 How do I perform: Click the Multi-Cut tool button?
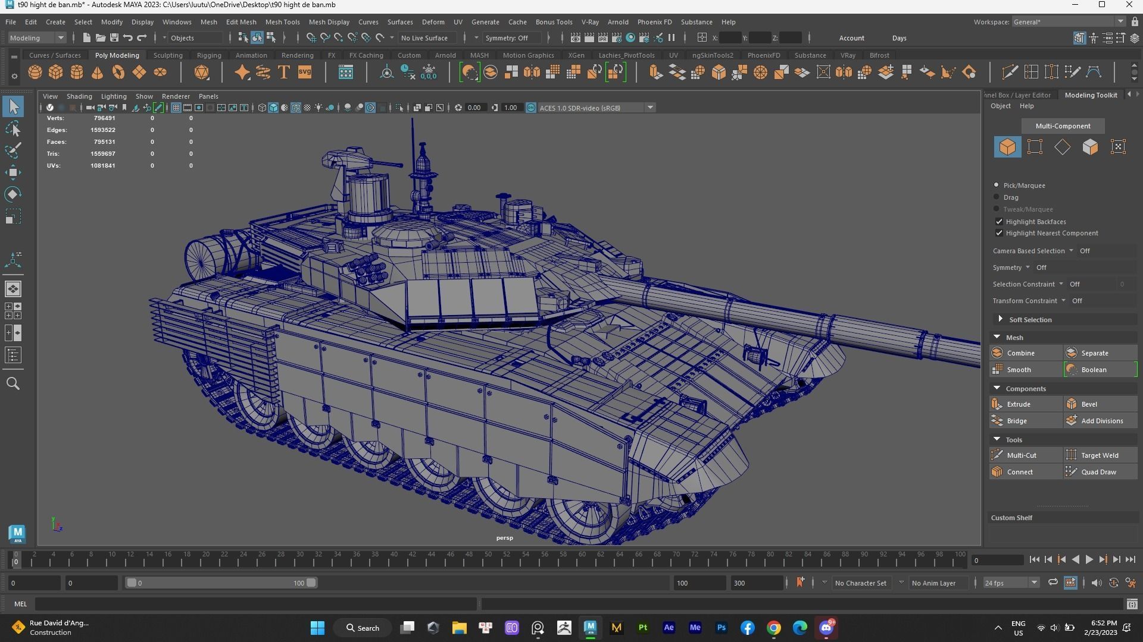[1026, 455]
